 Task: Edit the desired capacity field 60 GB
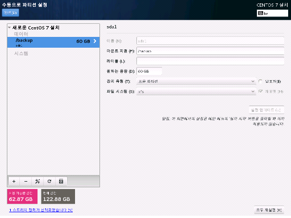149,71
